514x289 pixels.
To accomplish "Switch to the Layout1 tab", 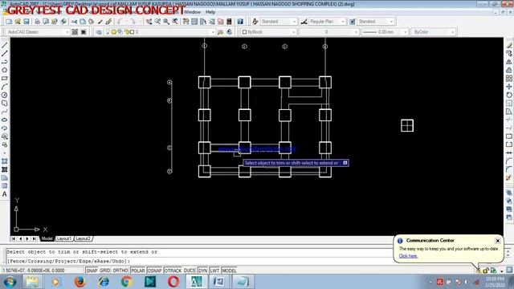I will pos(64,238).
